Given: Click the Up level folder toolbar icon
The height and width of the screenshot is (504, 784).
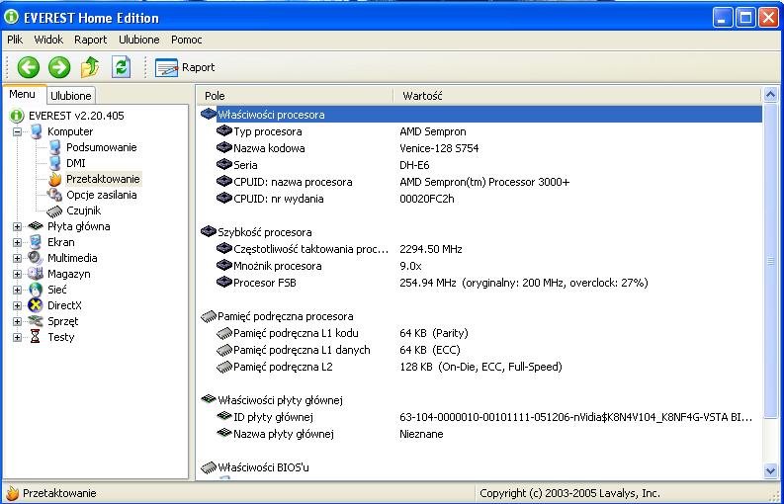Looking at the screenshot, I should [x=90, y=67].
